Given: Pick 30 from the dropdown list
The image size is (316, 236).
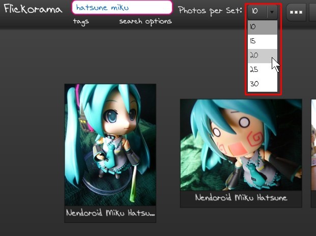Looking at the screenshot, I should 263,84.
